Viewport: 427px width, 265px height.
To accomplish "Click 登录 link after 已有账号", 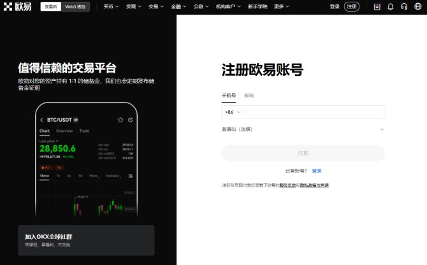I will [317, 171].
